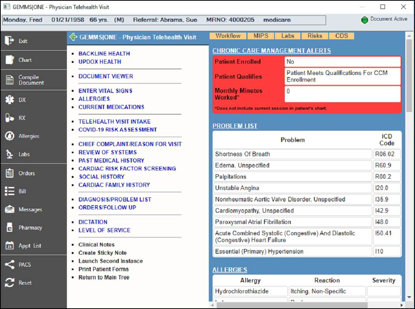The height and width of the screenshot is (309, 415).
Task: Click the Compile Document icon
Action: 10,80
